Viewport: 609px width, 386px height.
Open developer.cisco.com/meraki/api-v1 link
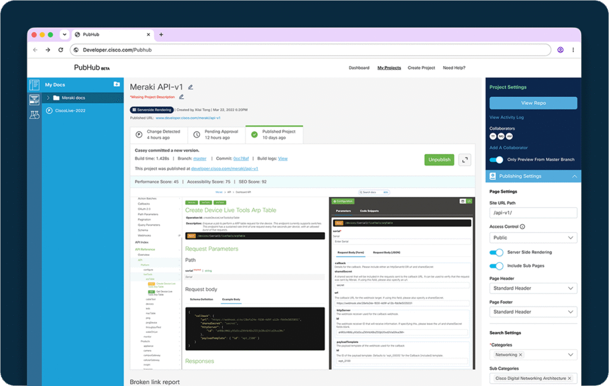(x=224, y=168)
